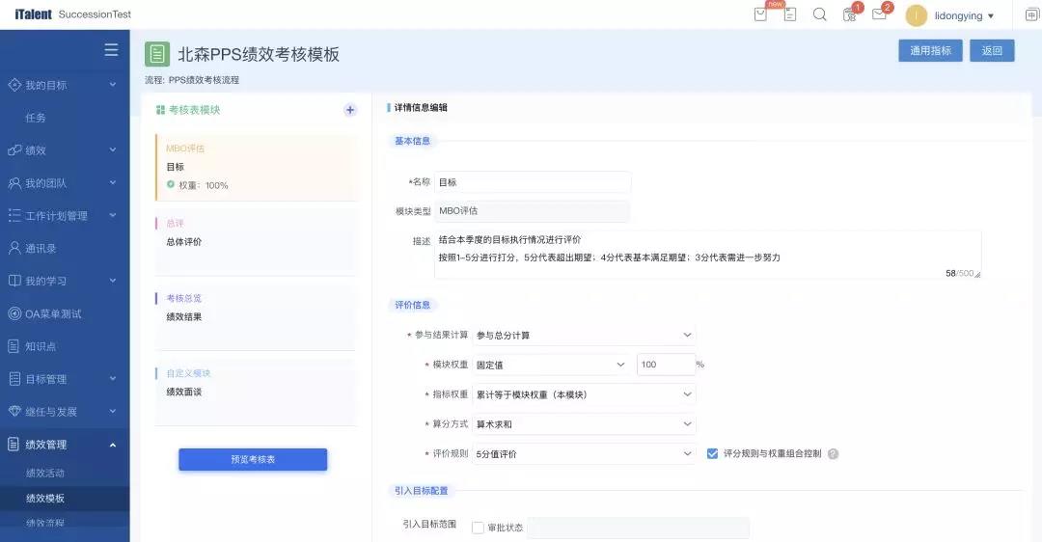The width and height of the screenshot is (1042, 542).
Task: Click the 绩效 link icon in sidebar
Action: point(14,150)
